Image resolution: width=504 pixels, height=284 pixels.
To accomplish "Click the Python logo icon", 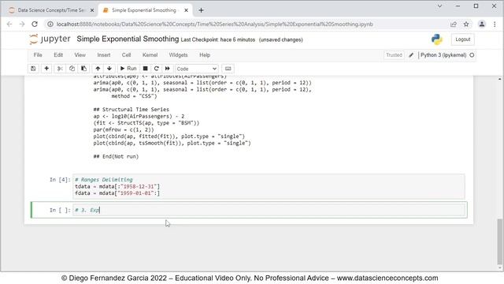I will point(436,39).
